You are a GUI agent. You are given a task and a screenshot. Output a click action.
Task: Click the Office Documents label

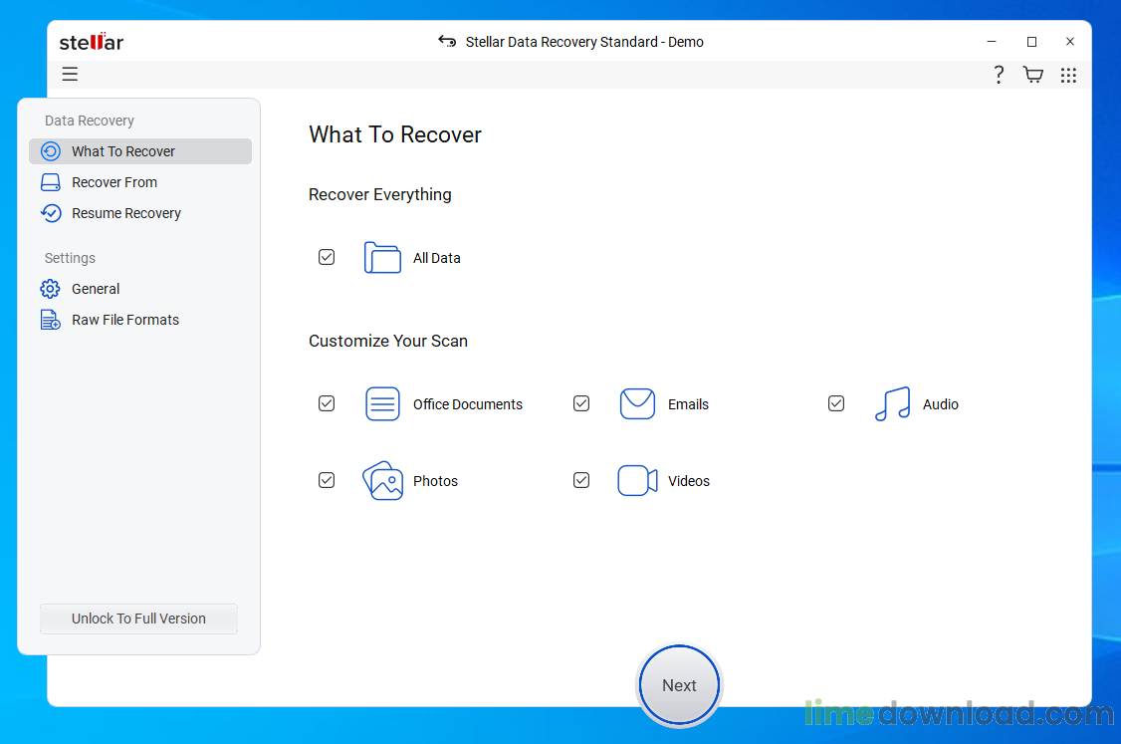[468, 404]
